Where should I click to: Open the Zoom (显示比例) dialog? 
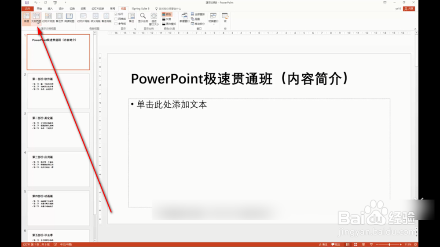pos(143,18)
